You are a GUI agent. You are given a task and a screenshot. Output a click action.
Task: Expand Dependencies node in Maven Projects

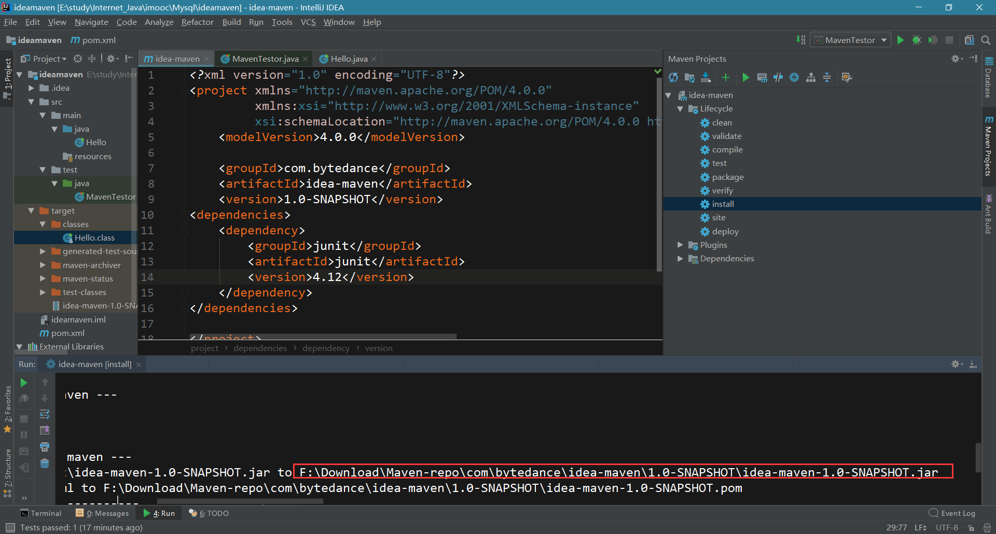pos(680,258)
